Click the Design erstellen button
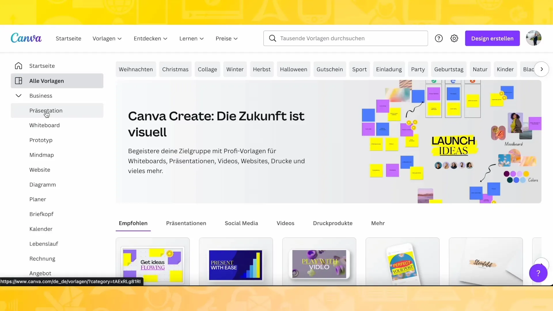Viewport: 553px width, 311px height. click(492, 38)
